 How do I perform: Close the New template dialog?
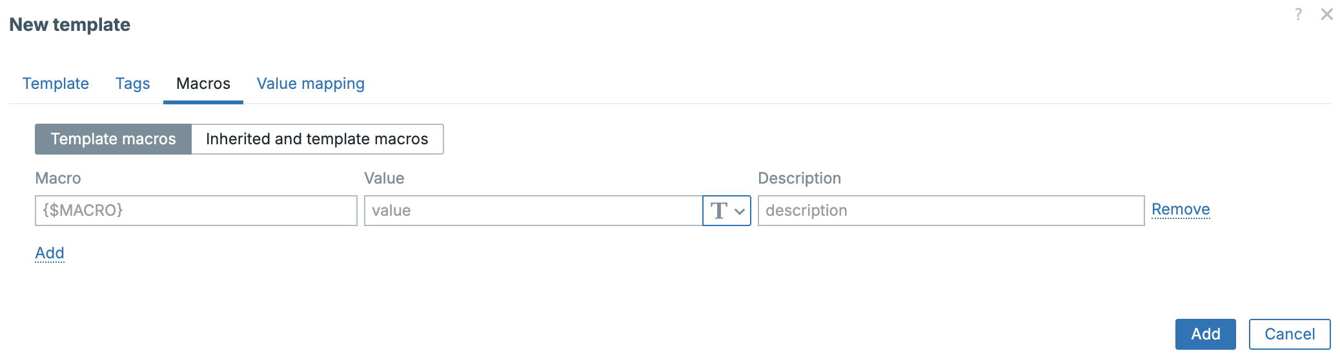point(1326,14)
